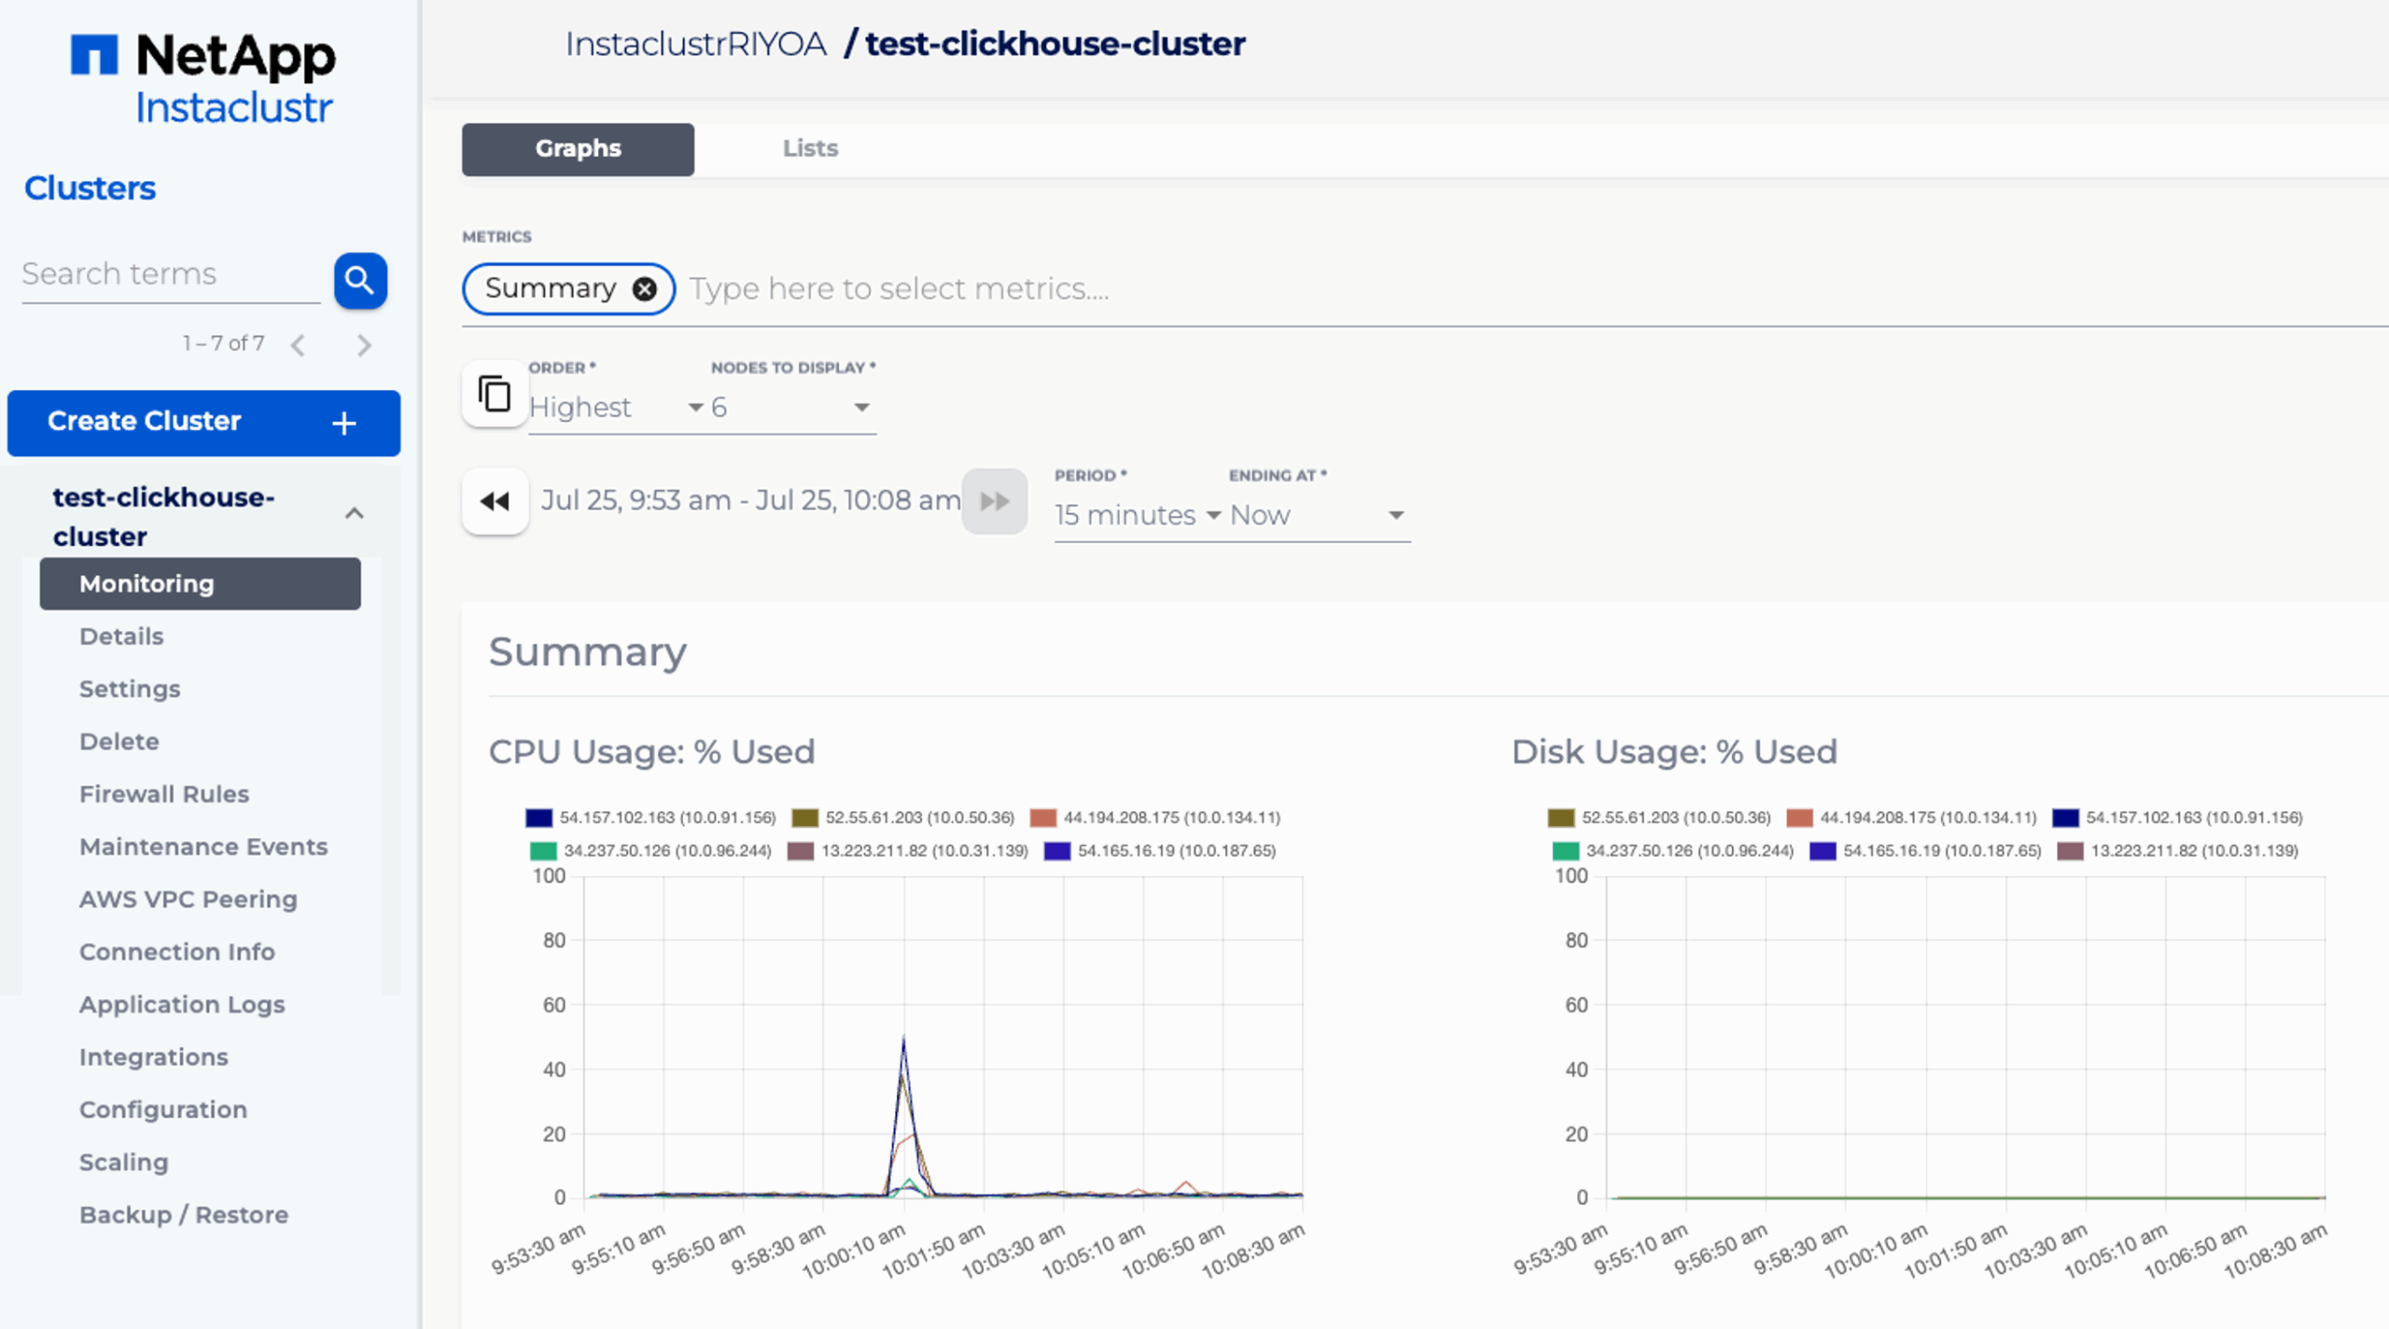
Task: Click the 'Disk Usage: % Used' chart title
Action: 1674,752
